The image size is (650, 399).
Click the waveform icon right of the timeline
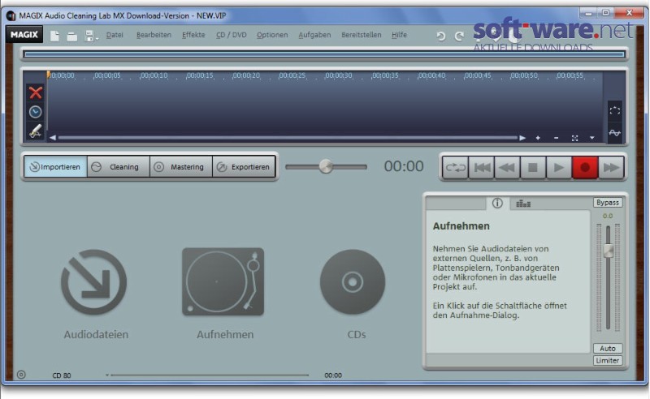pos(615,133)
